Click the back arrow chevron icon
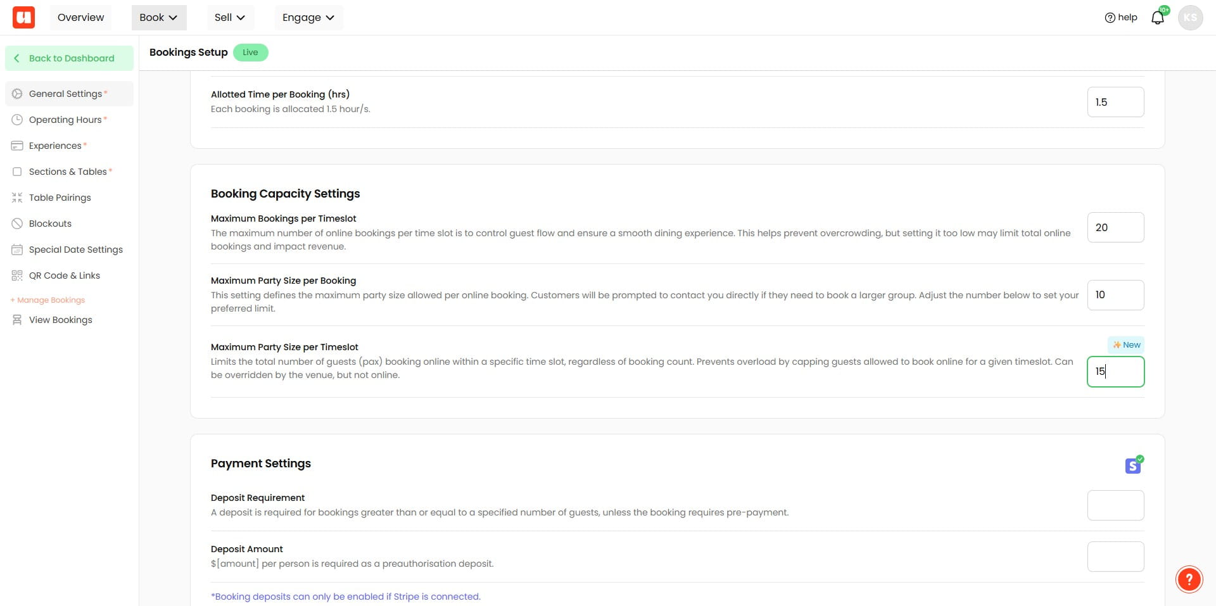This screenshot has height=606, width=1216. click(x=16, y=58)
